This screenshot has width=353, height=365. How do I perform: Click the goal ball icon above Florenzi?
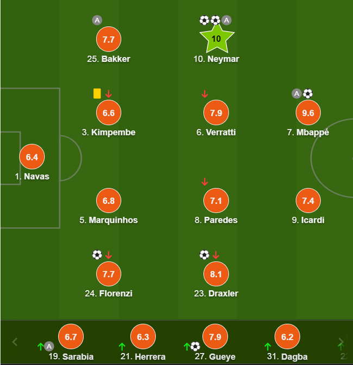click(97, 254)
